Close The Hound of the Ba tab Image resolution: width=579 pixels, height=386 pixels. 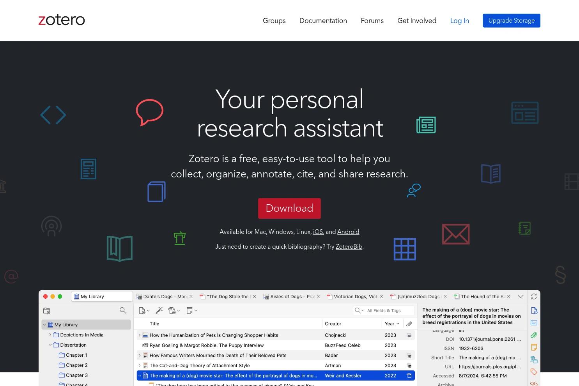(x=509, y=296)
